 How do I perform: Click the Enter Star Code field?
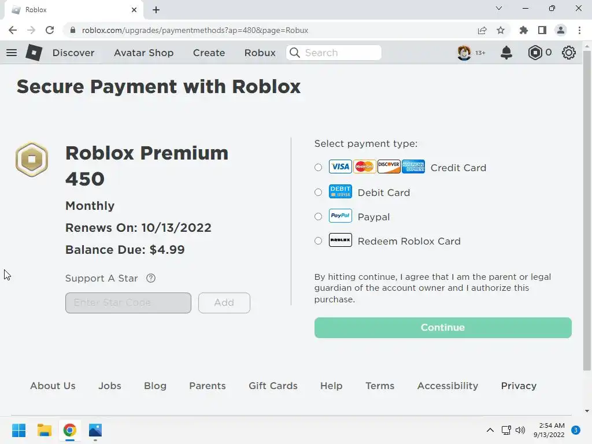coord(128,303)
